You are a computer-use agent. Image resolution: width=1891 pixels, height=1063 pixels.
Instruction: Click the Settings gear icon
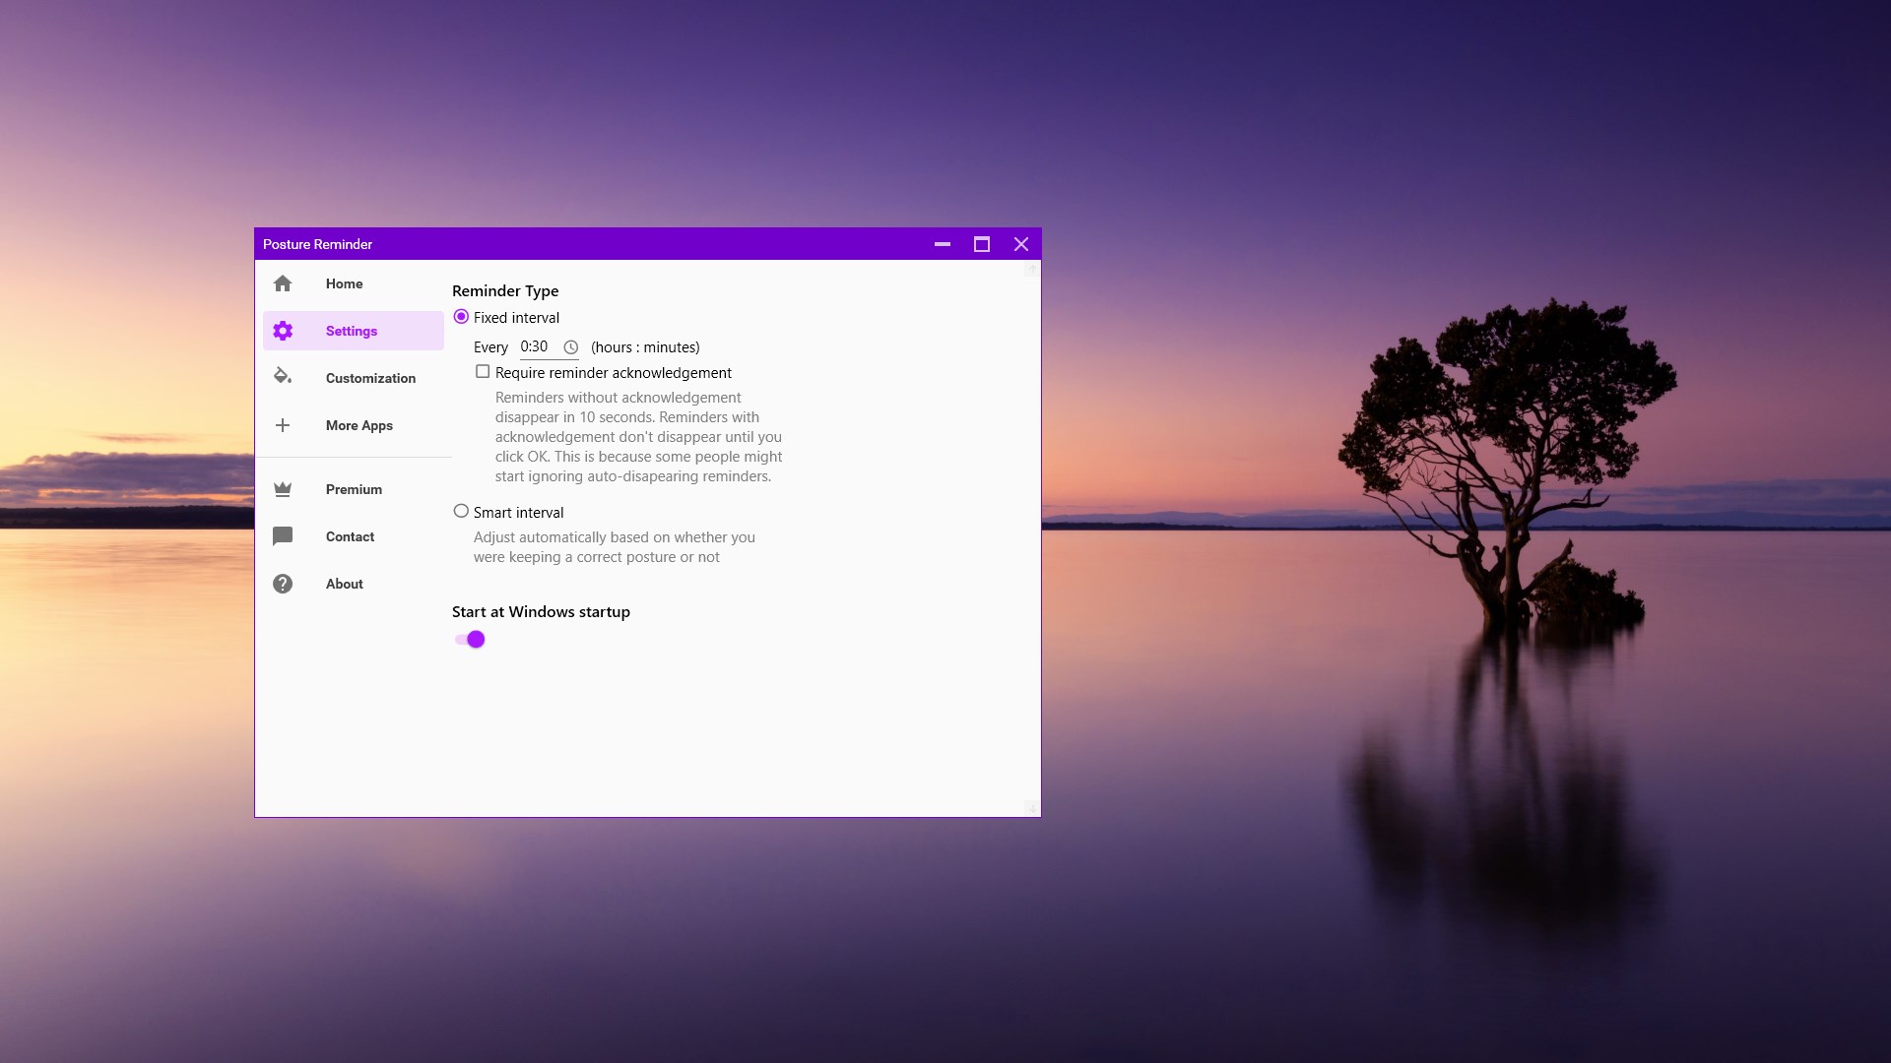[283, 331]
